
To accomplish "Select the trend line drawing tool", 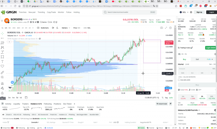I will [2, 38].
